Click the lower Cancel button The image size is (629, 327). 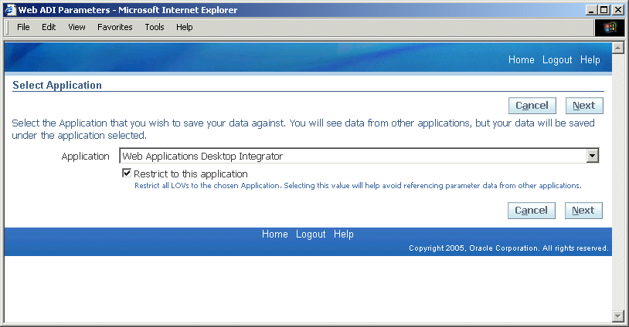pyautogui.click(x=532, y=211)
